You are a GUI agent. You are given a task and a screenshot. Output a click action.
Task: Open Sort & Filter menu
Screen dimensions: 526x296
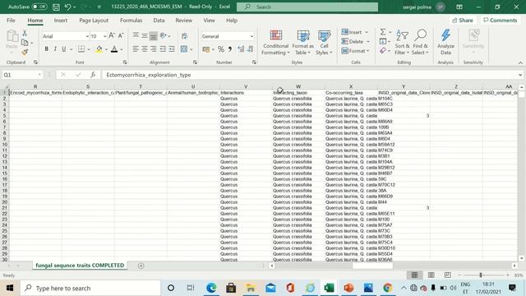coord(402,43)
